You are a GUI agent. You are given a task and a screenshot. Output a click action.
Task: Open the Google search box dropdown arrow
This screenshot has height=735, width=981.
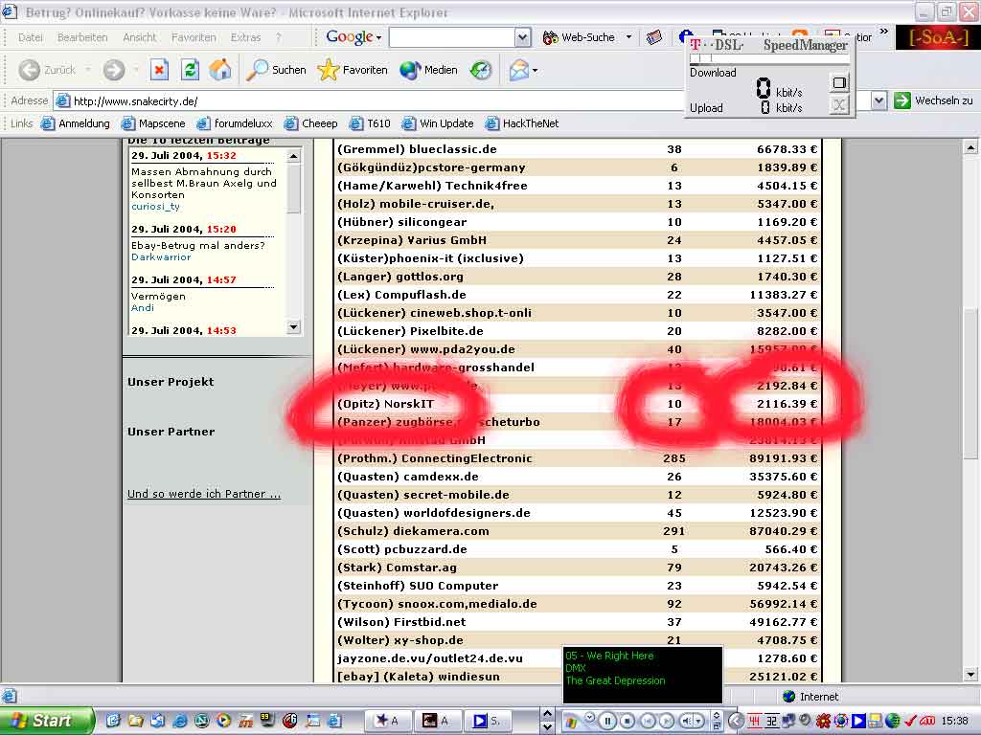coord(523,37)
